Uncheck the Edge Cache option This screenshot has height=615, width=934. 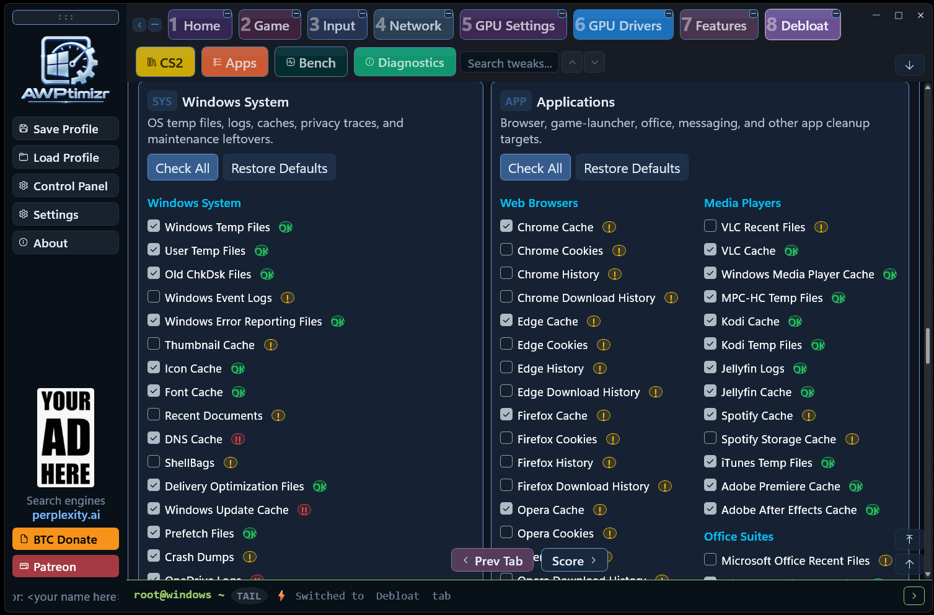pyautogui.click(x=506, y=321)
